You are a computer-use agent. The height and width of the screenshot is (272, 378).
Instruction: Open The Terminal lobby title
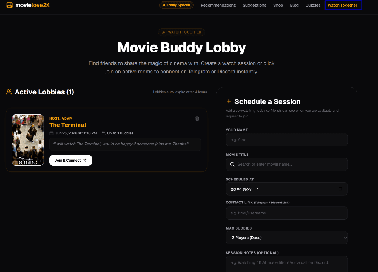pyautogui.click(x=68, y=125)
